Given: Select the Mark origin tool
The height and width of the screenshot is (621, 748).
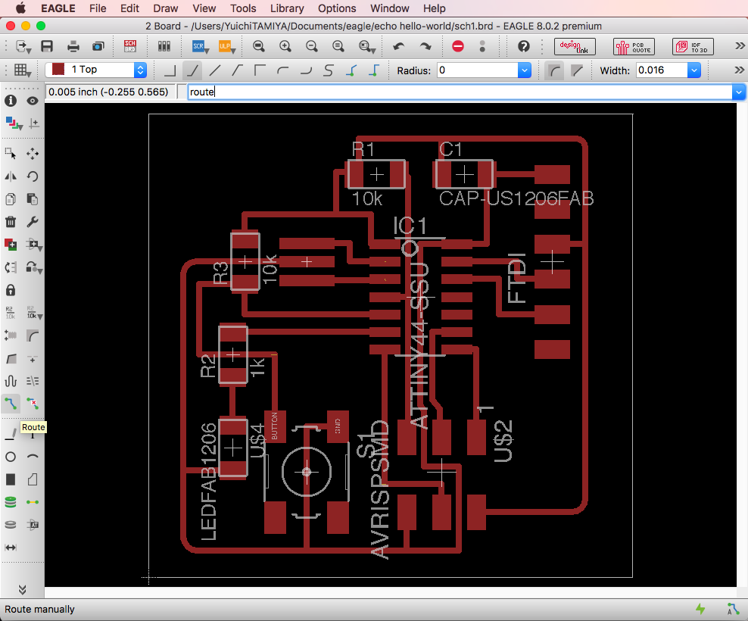Looking at the screenshot, I should click(33, 123).
